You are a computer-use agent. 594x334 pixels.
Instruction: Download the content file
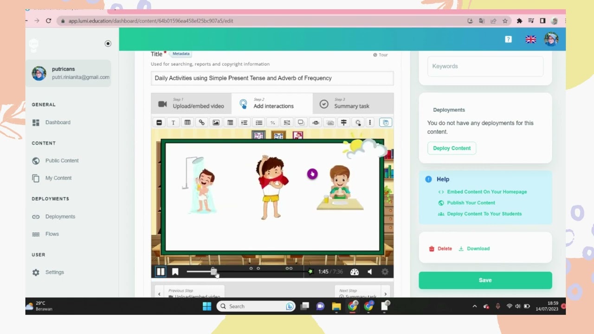click(x=474, y=249)
